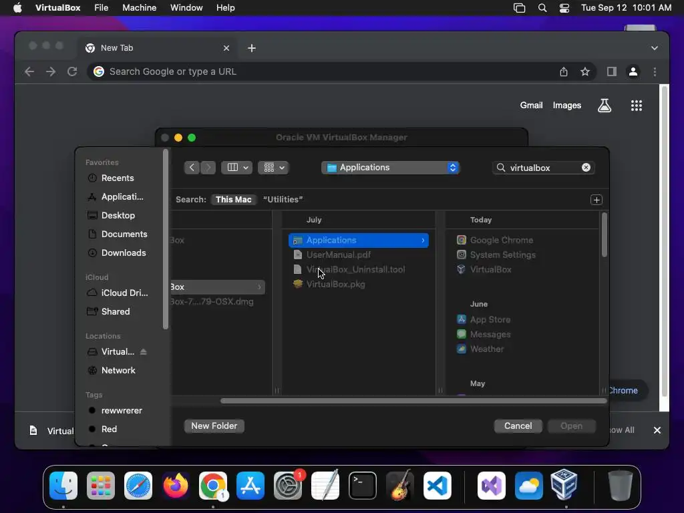The height and width of the screenshot is (513, 684).
Task: Cancel the file dialog
Action: click(518, 425)
